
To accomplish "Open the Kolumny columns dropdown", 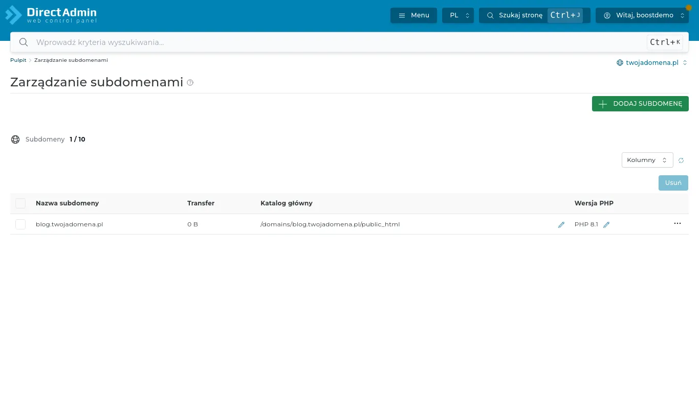I will pyautogui.click(x=647, y=160).
